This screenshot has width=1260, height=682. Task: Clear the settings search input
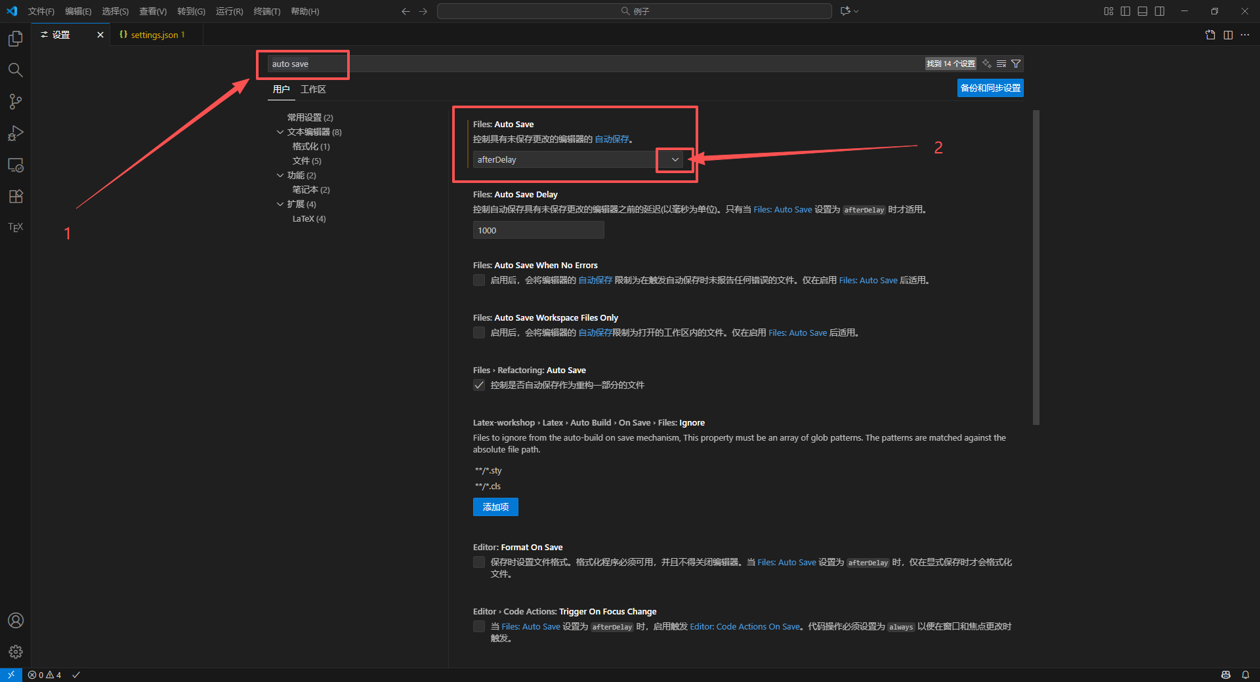[1001, 64]
